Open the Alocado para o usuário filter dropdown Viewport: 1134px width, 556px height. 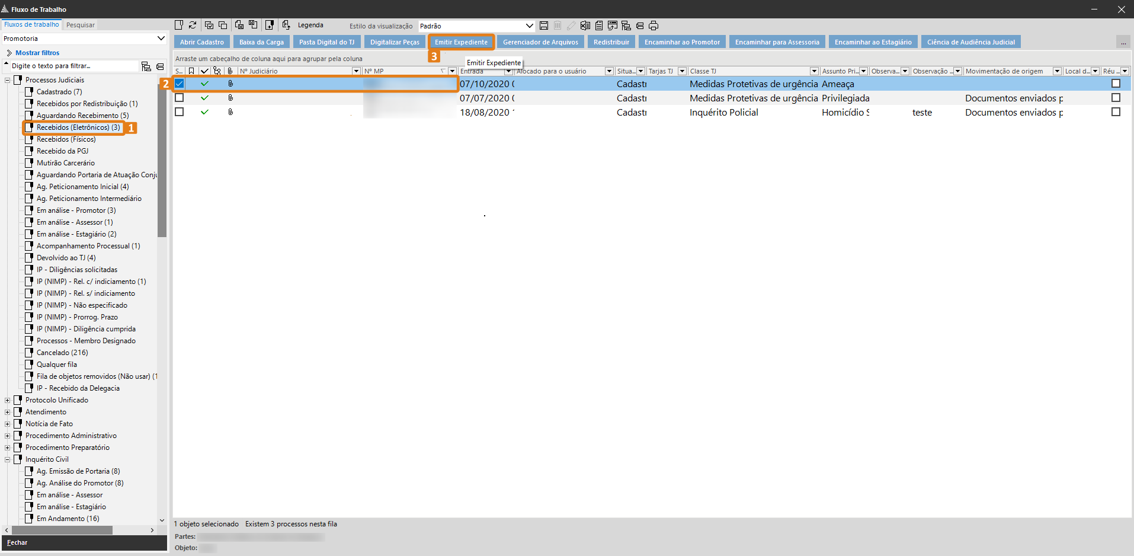[608, 71]
